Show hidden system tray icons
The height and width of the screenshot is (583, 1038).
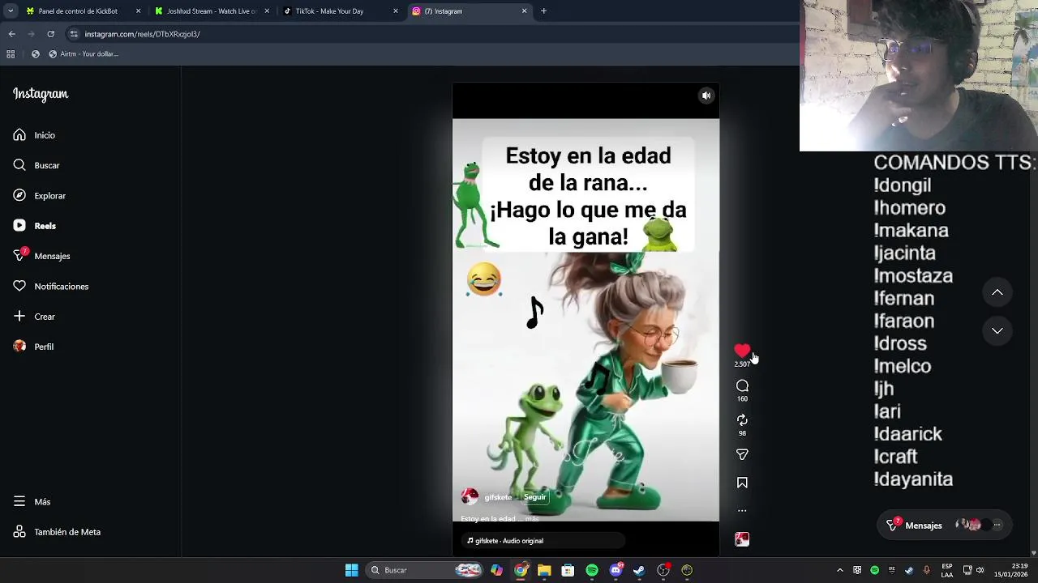(x=839, y=570)
